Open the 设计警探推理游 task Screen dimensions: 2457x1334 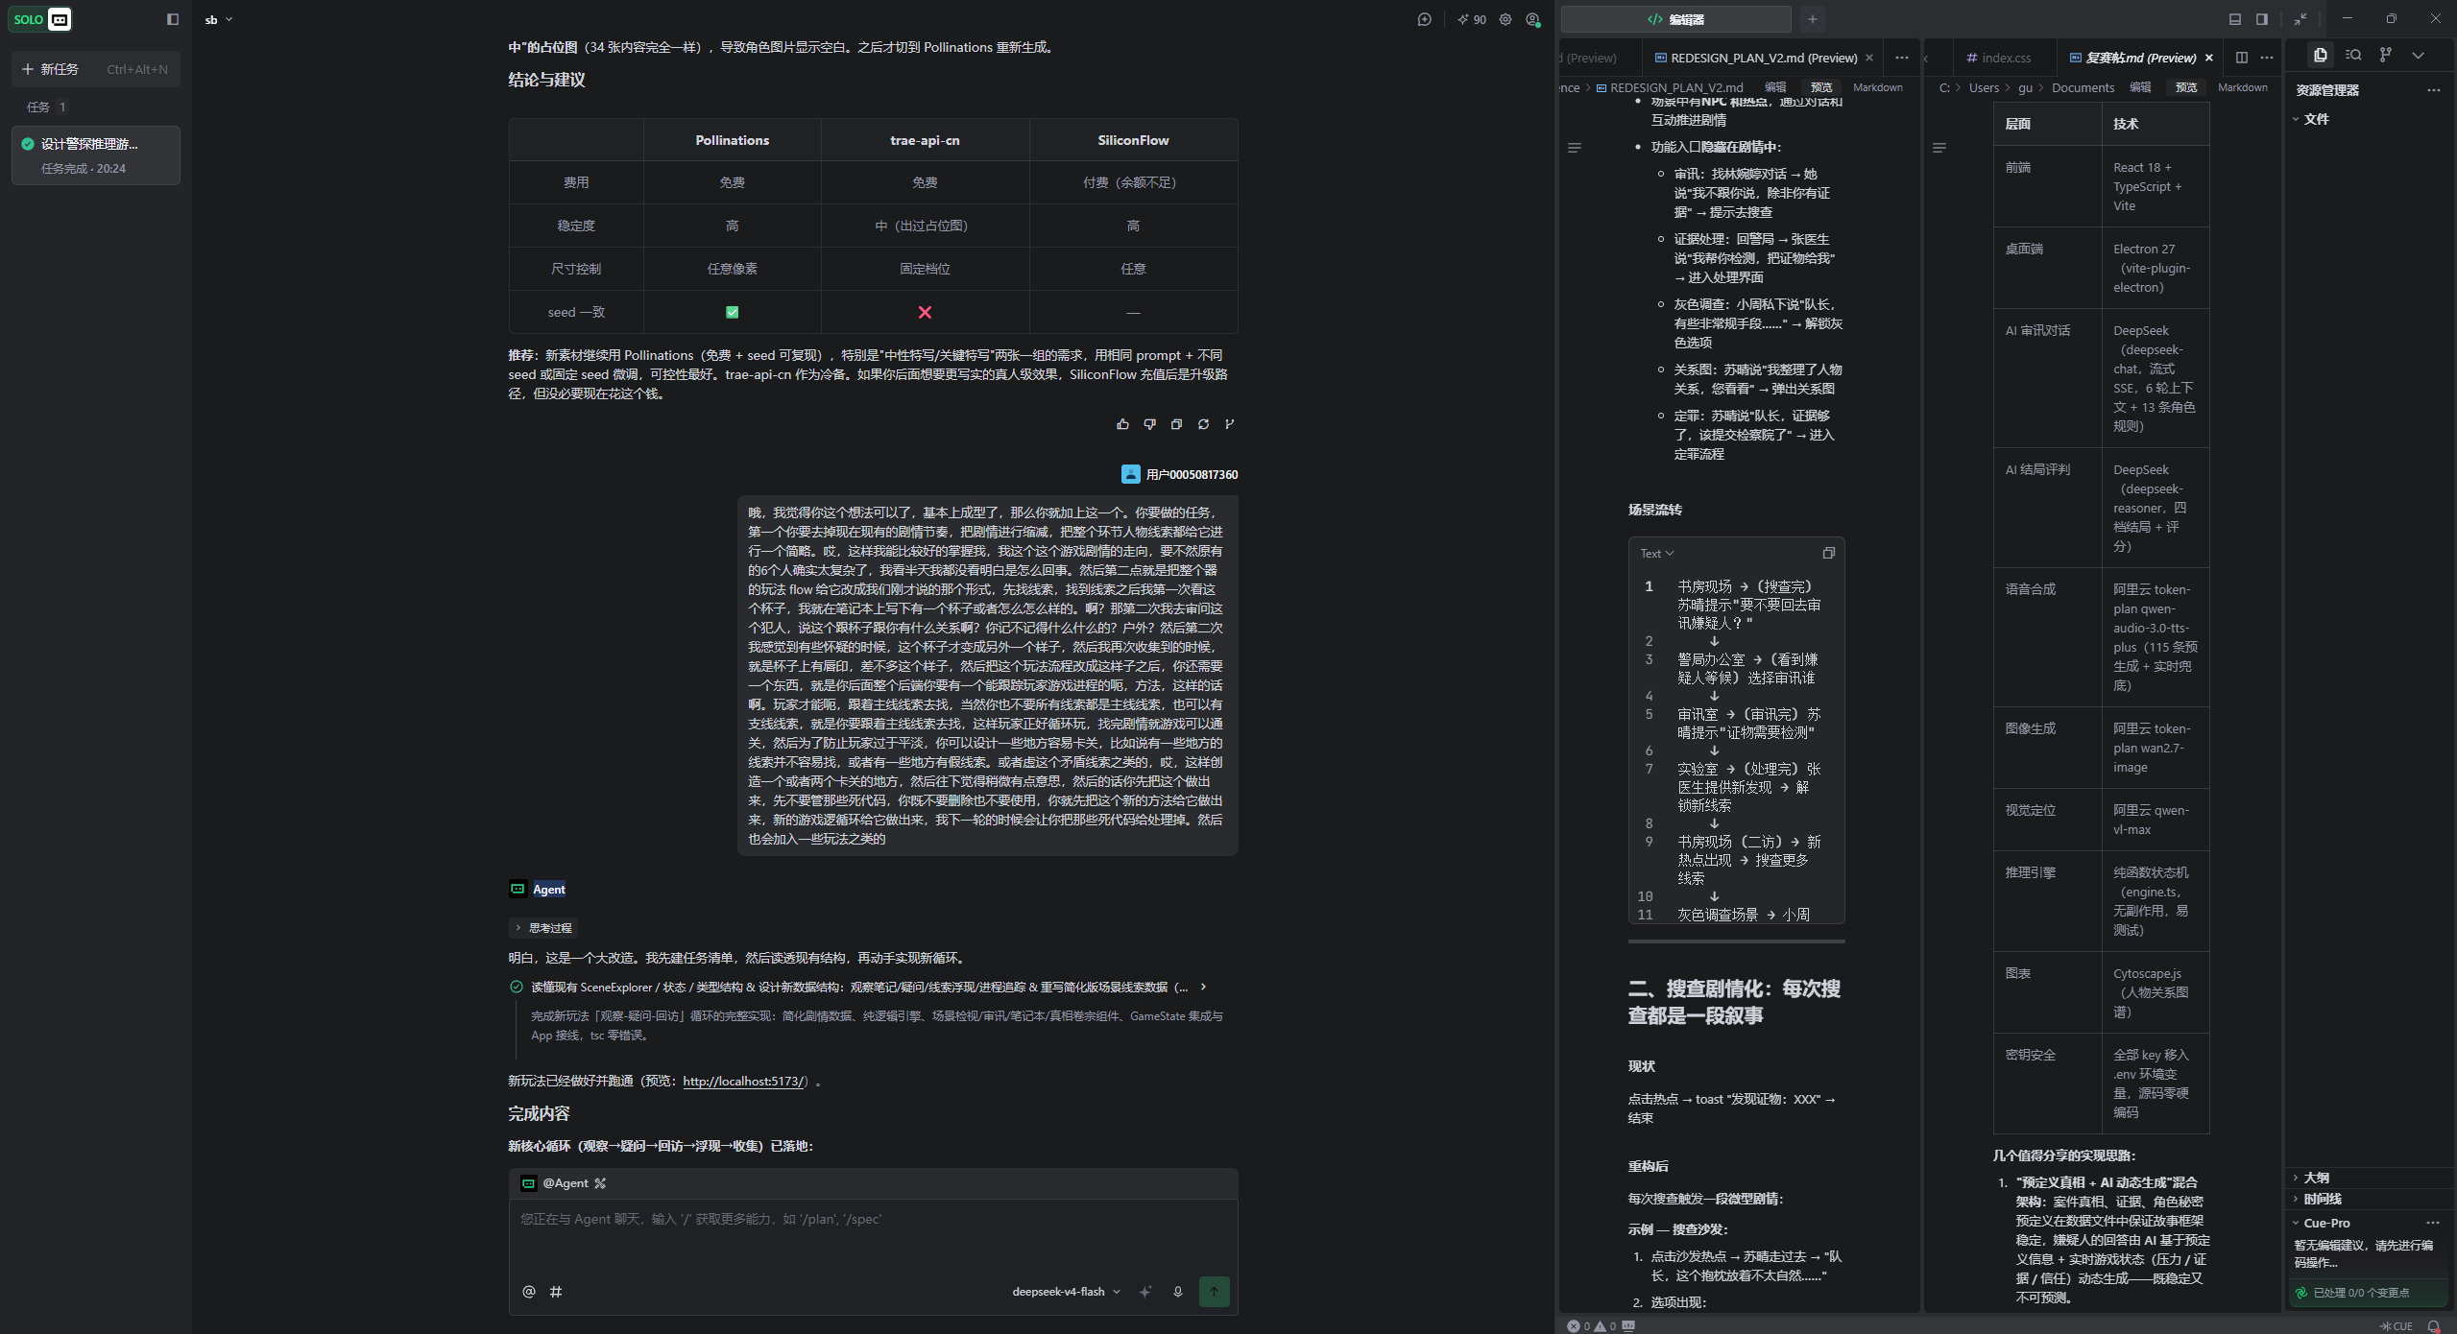tap(95, 155)
